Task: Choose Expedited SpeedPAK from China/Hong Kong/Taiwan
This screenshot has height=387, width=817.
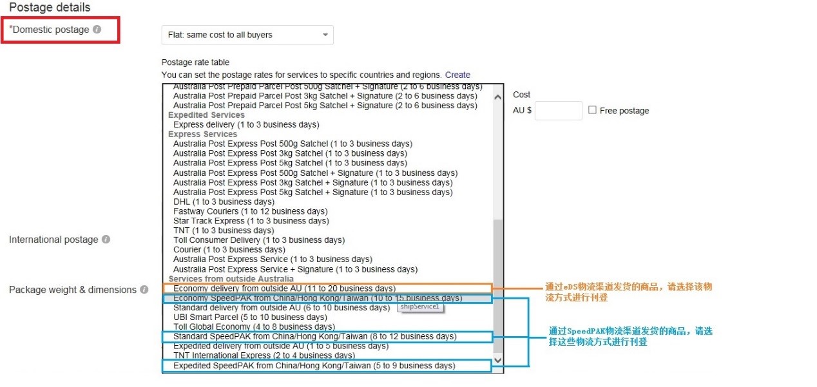Action: tap(314, 366)
